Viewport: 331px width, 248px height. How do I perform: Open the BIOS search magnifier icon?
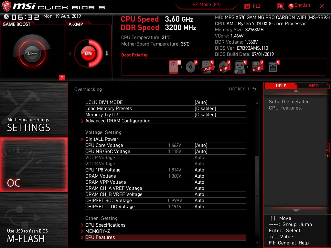tap(280, 6)
